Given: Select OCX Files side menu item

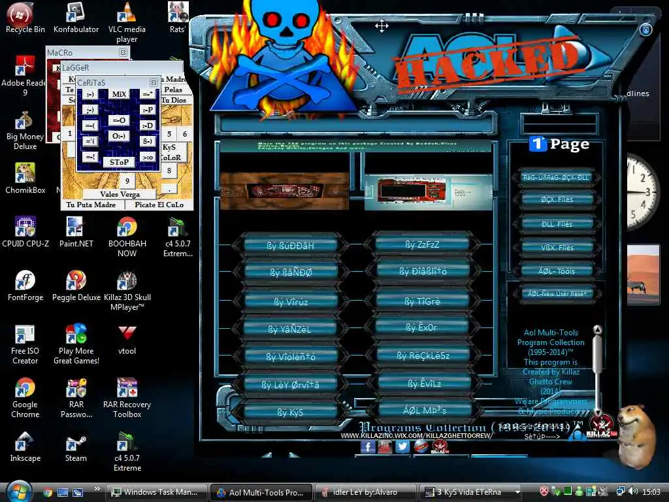Looking at the screenshot, I should pos(557,199).
